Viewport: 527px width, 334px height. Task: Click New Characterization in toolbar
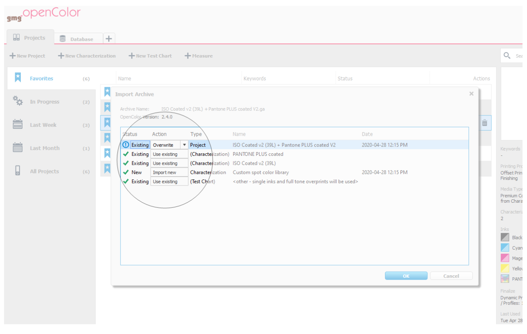(87, 56)
